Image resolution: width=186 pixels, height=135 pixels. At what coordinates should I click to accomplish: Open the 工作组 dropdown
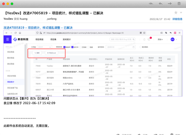pyautogui.click(x=44, y=47)
